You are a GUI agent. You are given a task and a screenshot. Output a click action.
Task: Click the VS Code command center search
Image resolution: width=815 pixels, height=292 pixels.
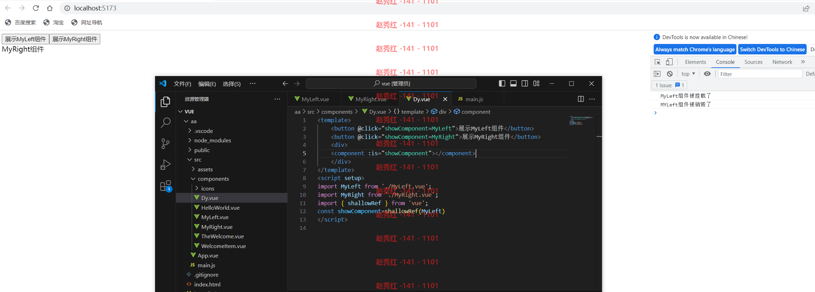391,84
